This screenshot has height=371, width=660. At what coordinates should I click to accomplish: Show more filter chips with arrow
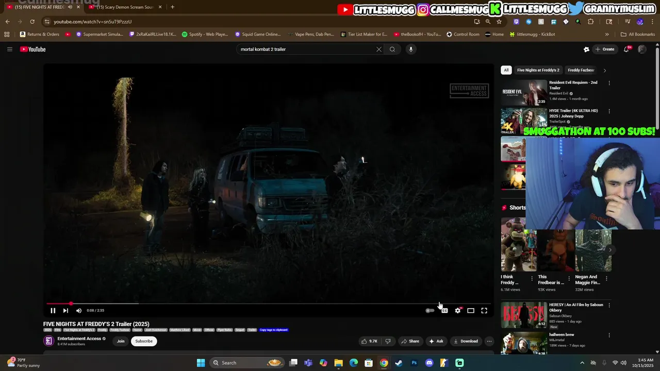pos(605,70)
